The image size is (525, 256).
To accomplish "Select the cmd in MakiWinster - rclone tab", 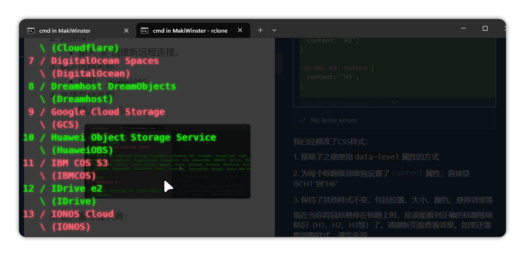I will pyautogui.click(x=193, y=30).
